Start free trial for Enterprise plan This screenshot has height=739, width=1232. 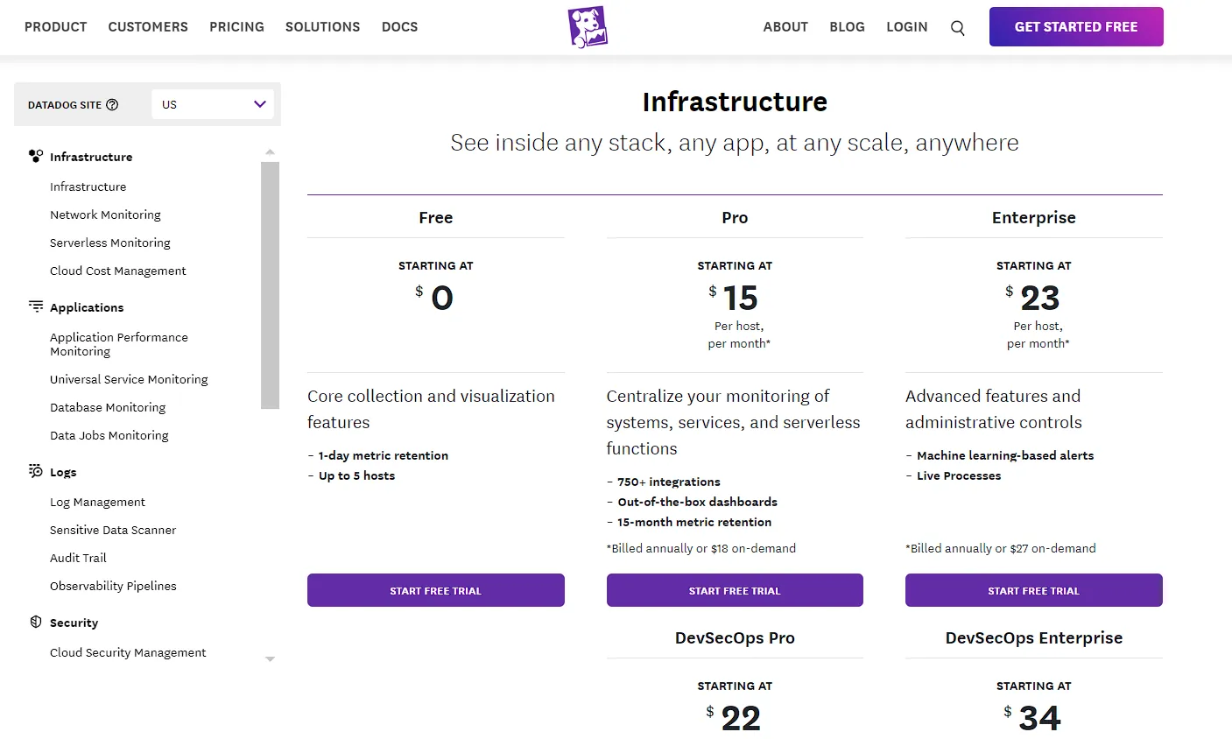1034,590
